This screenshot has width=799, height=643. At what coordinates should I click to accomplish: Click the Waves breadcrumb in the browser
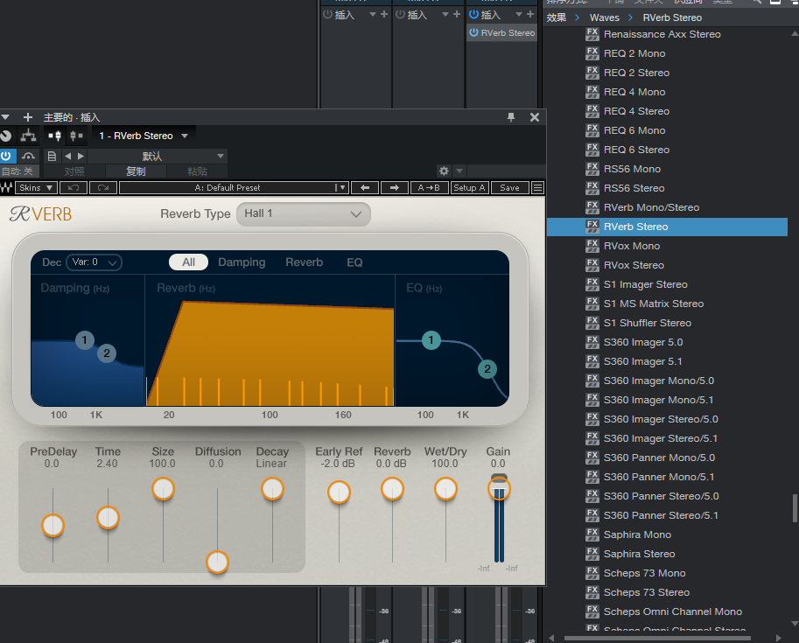[x=605, y=17]
